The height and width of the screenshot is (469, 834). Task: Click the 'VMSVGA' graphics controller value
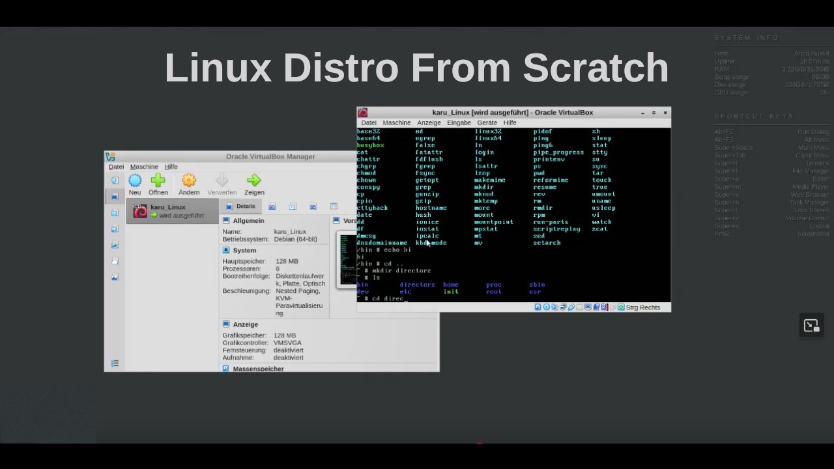tap(287, 343)
